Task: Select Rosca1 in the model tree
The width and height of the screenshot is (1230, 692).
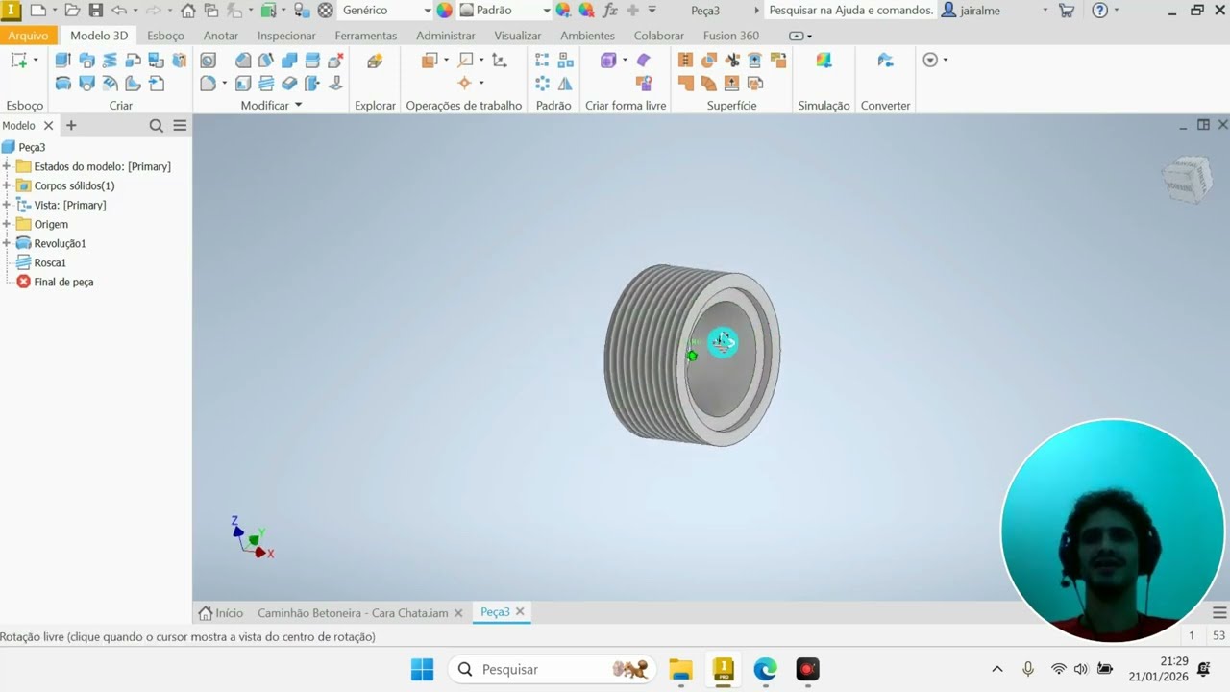Action: [50, 262]
